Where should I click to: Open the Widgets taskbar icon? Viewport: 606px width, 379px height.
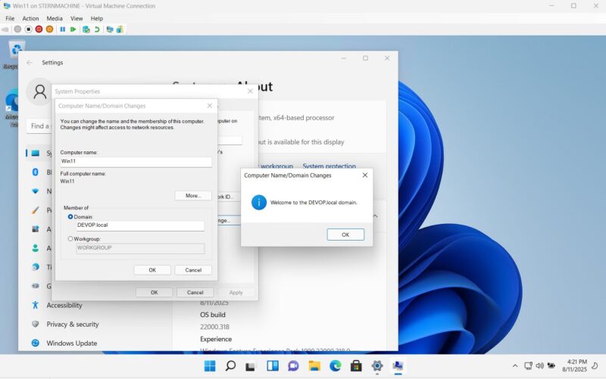[x=273, y=365]
